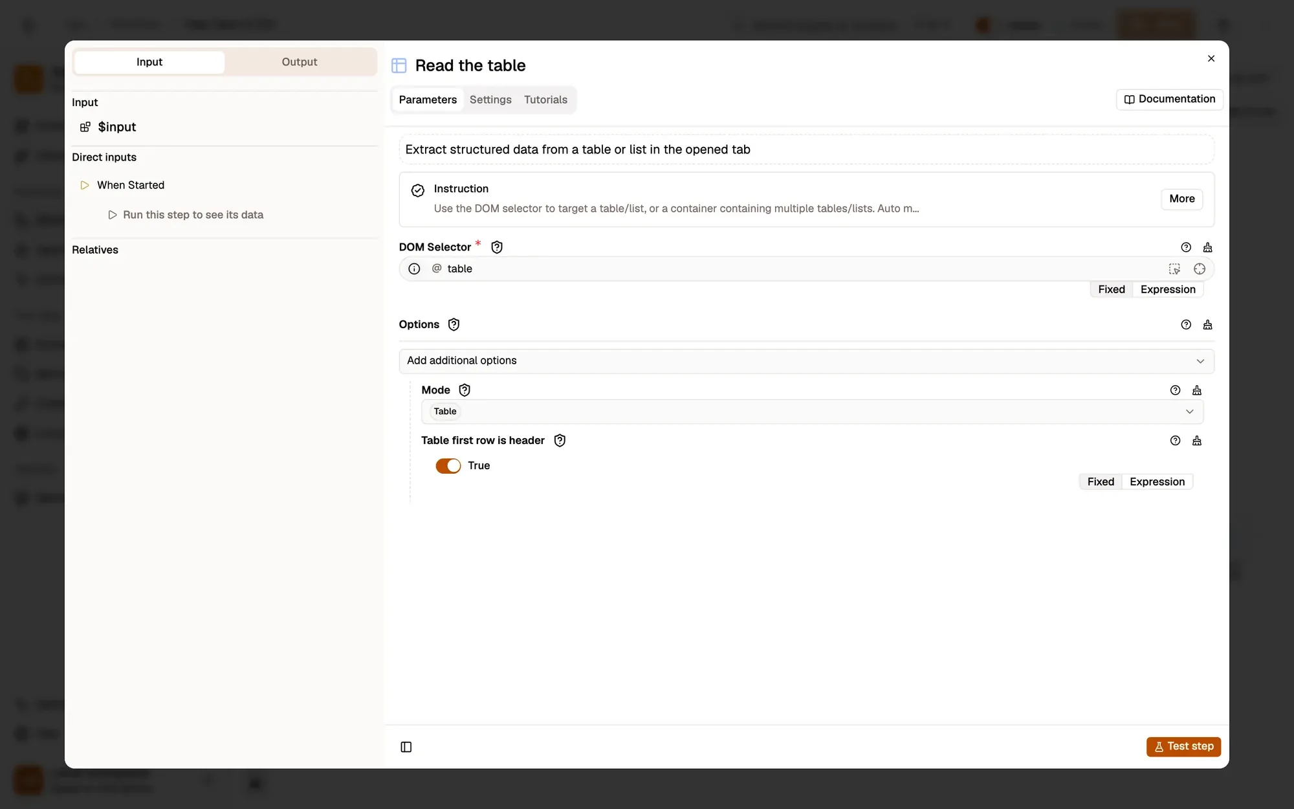Open the Mode dropdown showing Table
The image size is (1294, 809).
tap(812, 412)
